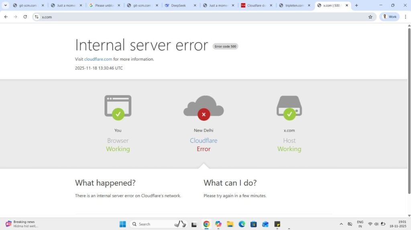View site information icon in address bar
Viewport: 411px width, 230px height.
(x=37, y=17)
